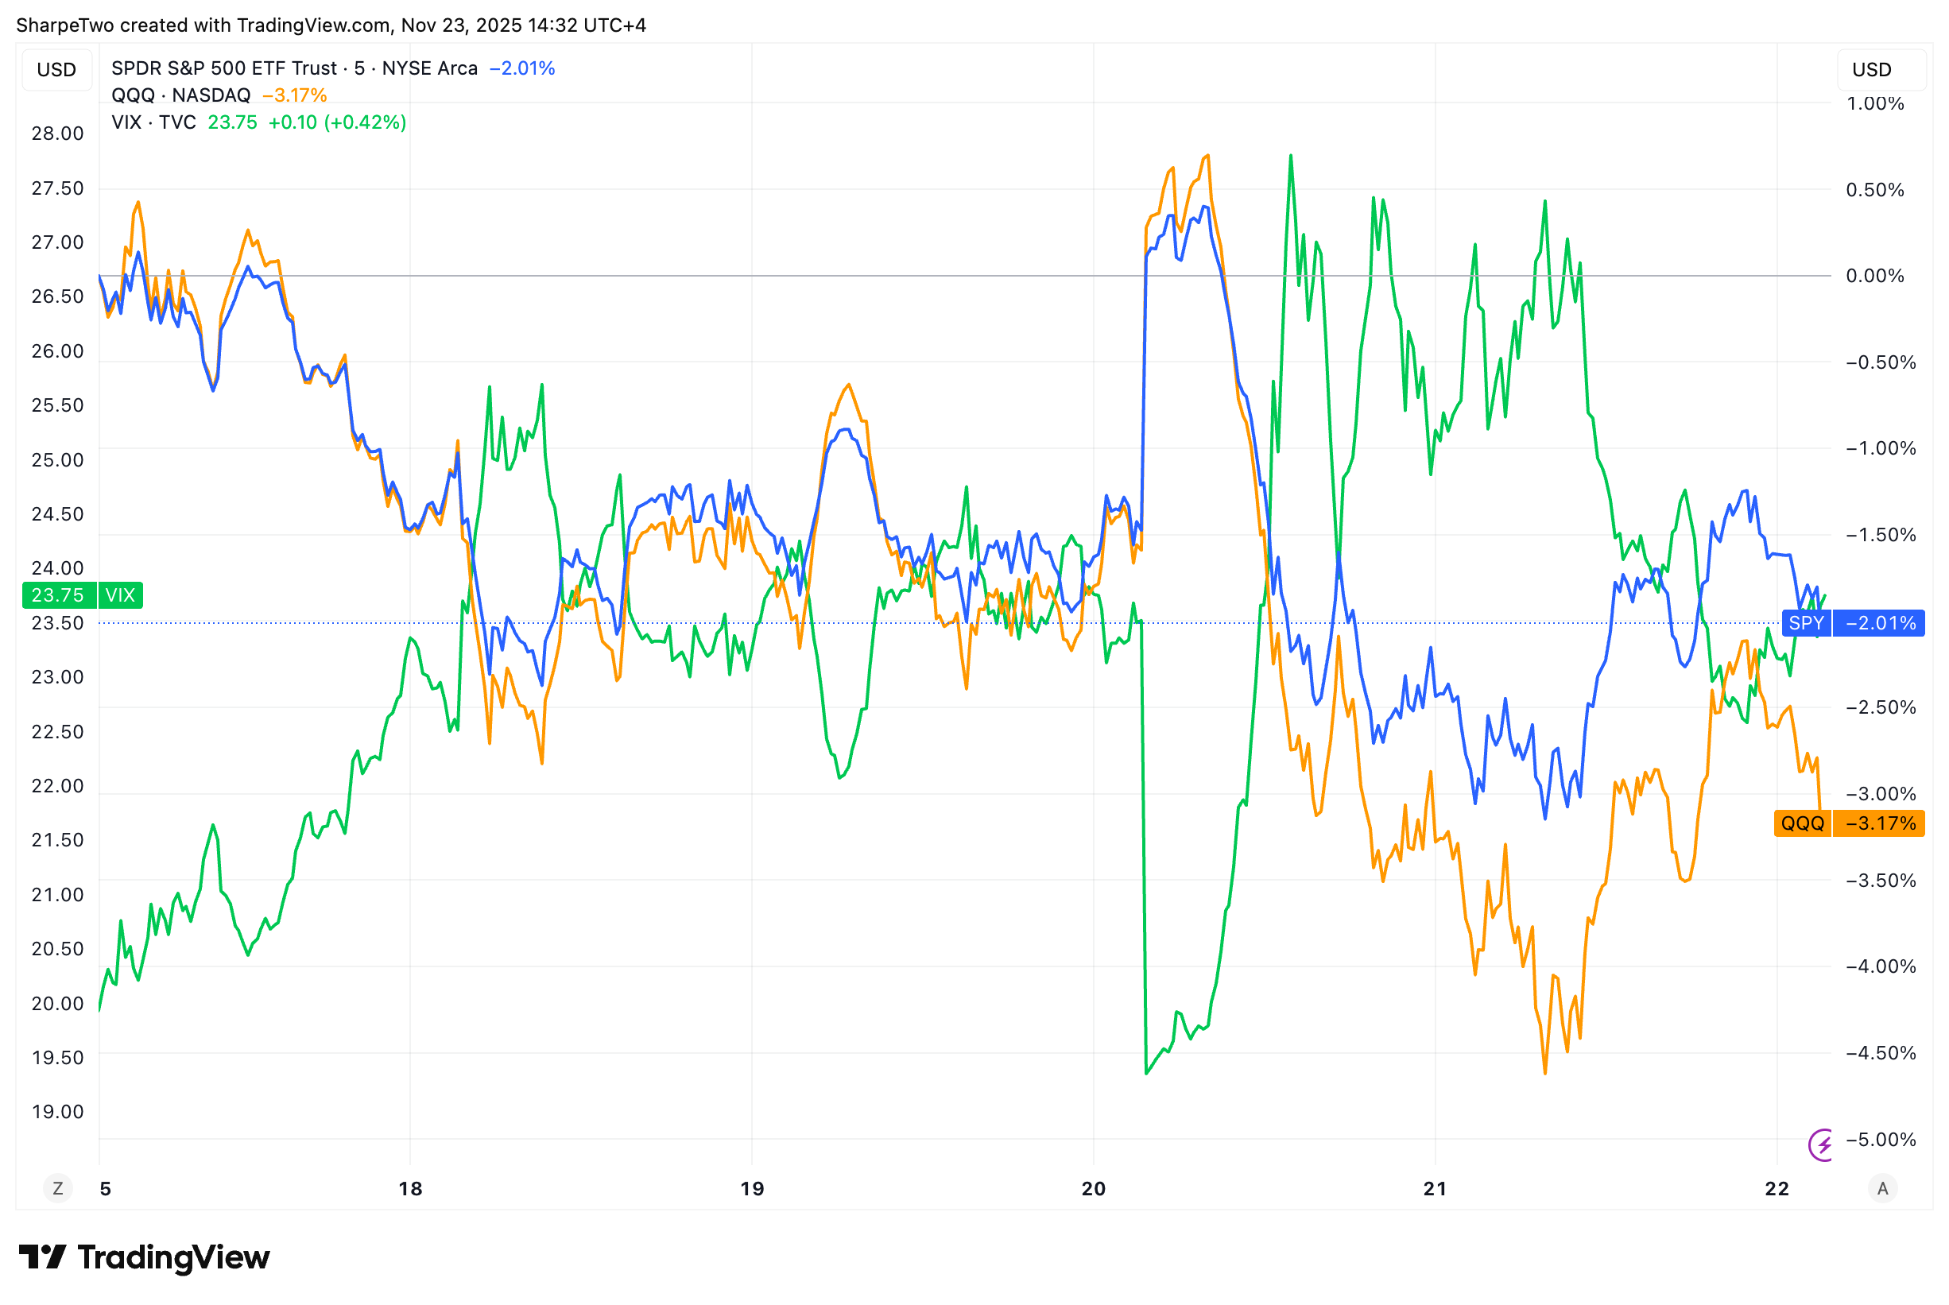Click the -2.01% SPY change value
This screenshot has width=1949, height=1305.
point(521,68)
